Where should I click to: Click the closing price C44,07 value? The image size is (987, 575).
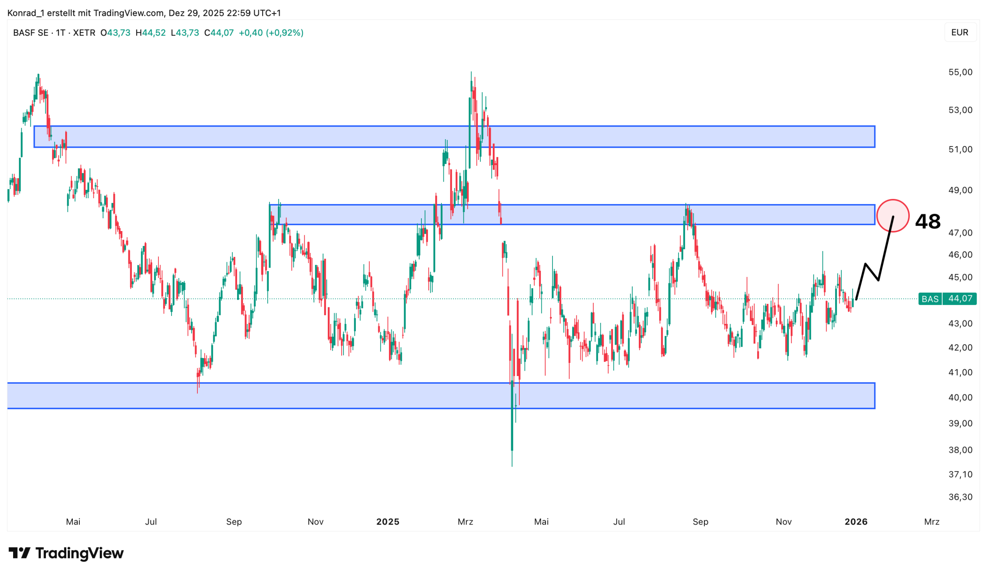(219, 33)
